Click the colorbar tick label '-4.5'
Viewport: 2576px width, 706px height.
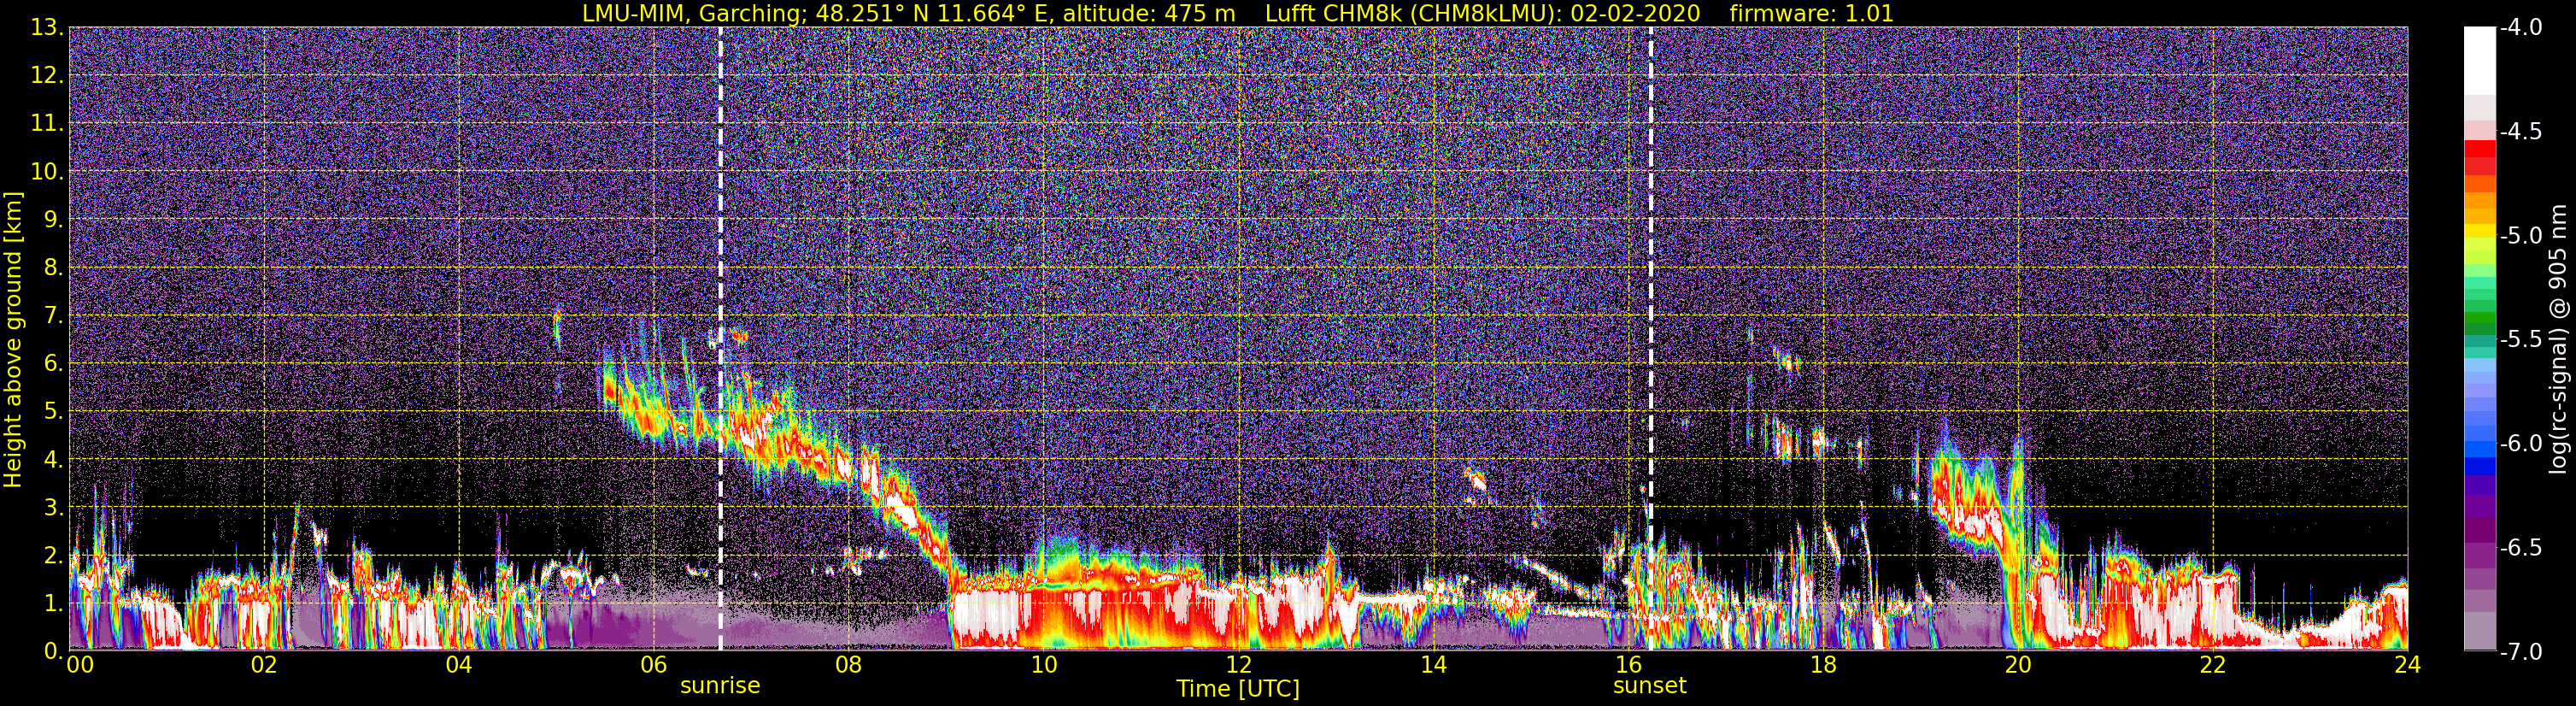pyautogui.click(x=2520, y=132)
